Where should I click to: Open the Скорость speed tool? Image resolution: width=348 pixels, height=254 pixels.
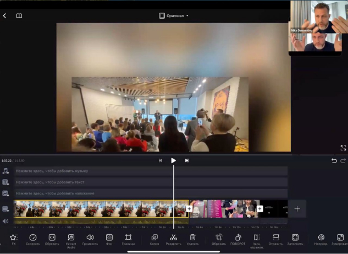[x=32, y=240]
